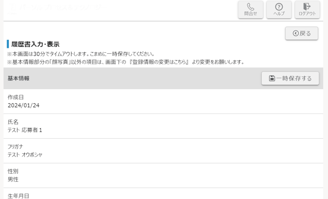The height and width of the screenshot is (199, 328).
Task: Log out using ログアウト button
Action: (307, 9)
